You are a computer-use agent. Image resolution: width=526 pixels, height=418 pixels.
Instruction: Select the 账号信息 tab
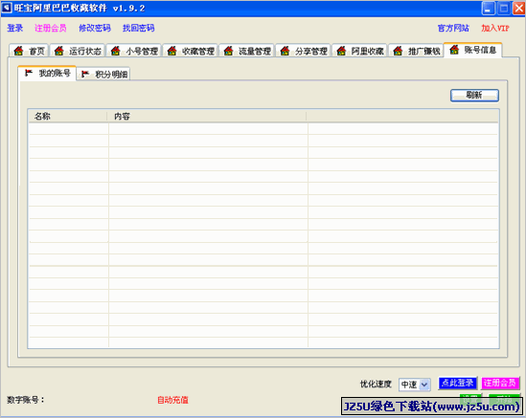[473, 51]
